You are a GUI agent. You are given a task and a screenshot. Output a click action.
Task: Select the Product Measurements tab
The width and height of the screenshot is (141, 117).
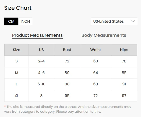[x=37, y=35]
